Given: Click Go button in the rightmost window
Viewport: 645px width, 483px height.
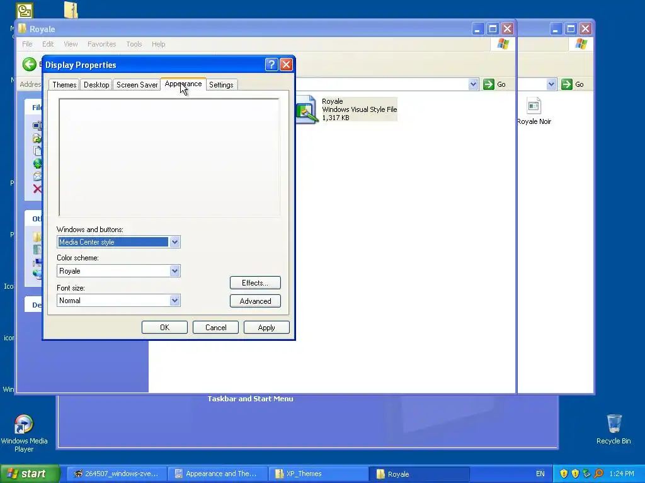Looking at the screenshot, I should coord(573,84).
